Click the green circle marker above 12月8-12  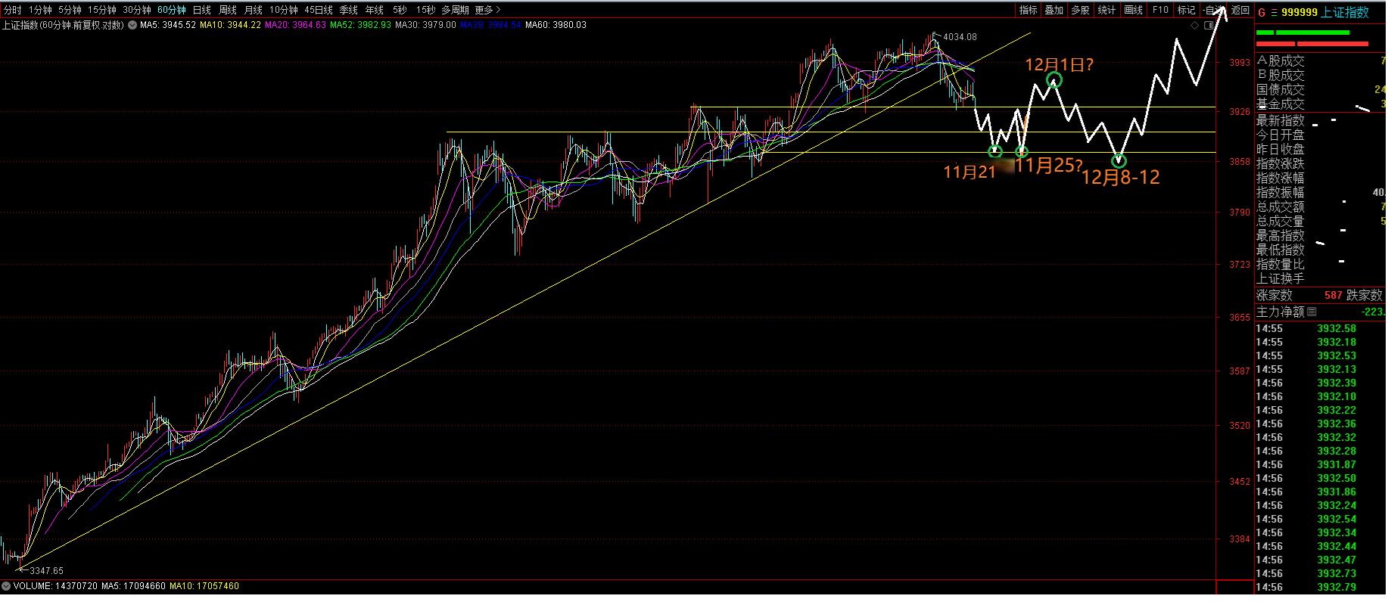(1119, 160)
